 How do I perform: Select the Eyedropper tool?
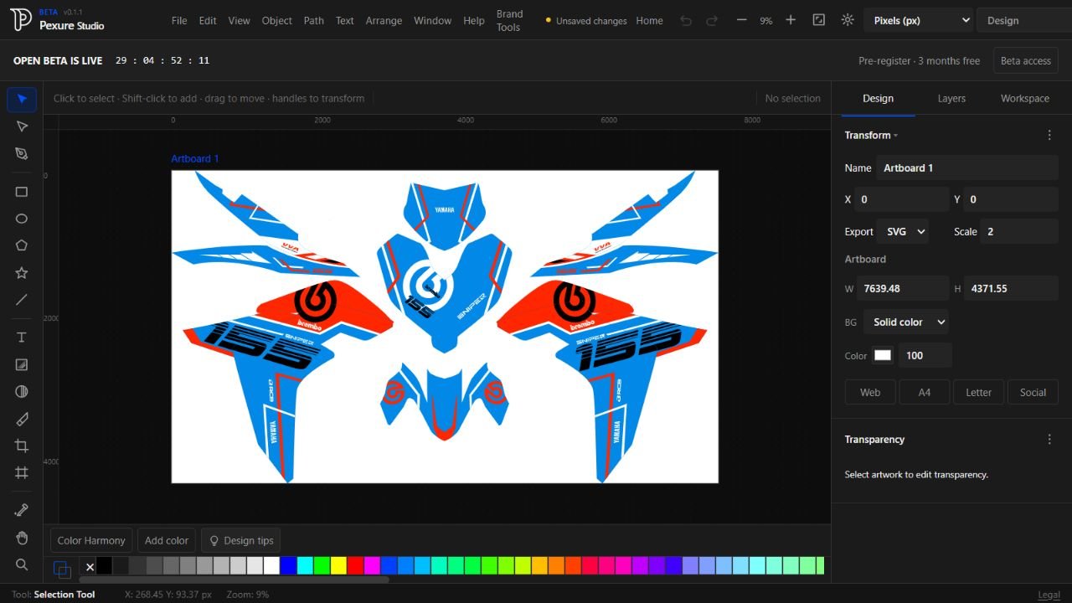coord(22,510)
